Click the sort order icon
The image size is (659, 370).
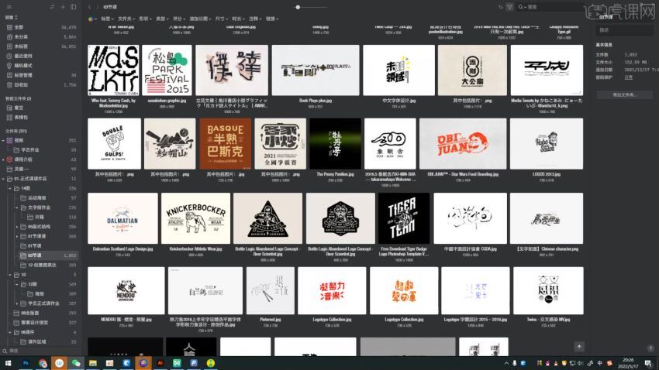501,7
